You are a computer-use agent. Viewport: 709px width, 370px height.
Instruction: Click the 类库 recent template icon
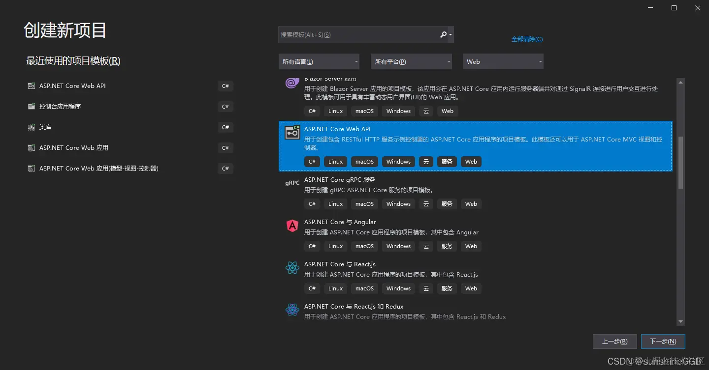point(31,127)
